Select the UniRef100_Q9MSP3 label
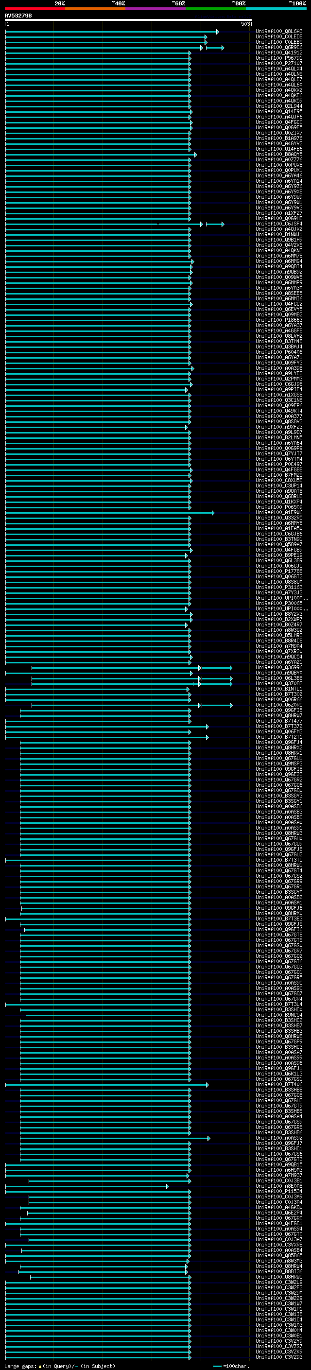Viewport: 311px width, 1370px height. click(279, 763)
